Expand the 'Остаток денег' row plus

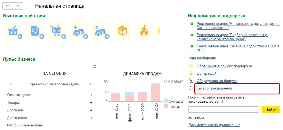91,95
